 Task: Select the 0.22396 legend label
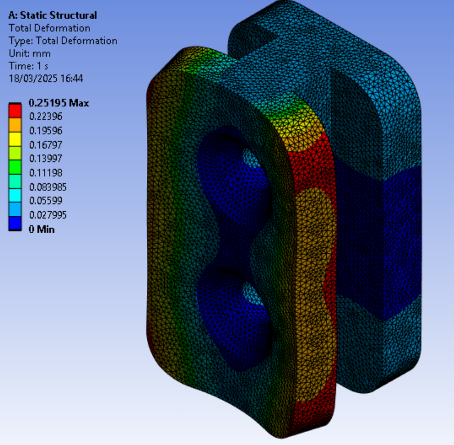46,117
